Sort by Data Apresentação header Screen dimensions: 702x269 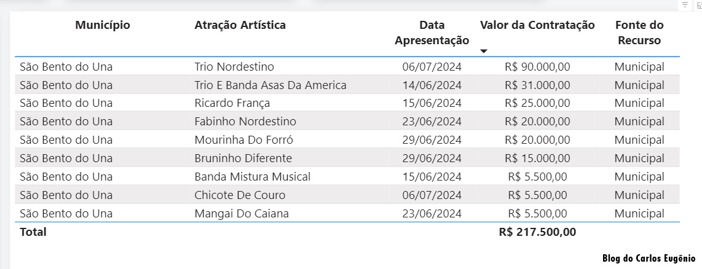[432, 33]
